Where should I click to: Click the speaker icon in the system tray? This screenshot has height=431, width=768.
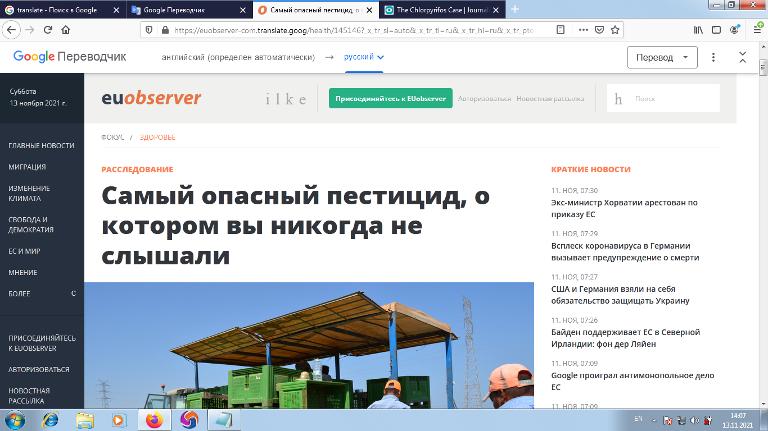(x=695, y=419)
